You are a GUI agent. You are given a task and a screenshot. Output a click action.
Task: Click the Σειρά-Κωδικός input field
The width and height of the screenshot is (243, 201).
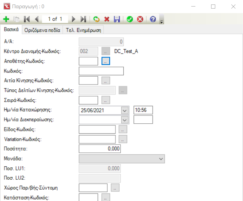(88, 100)
